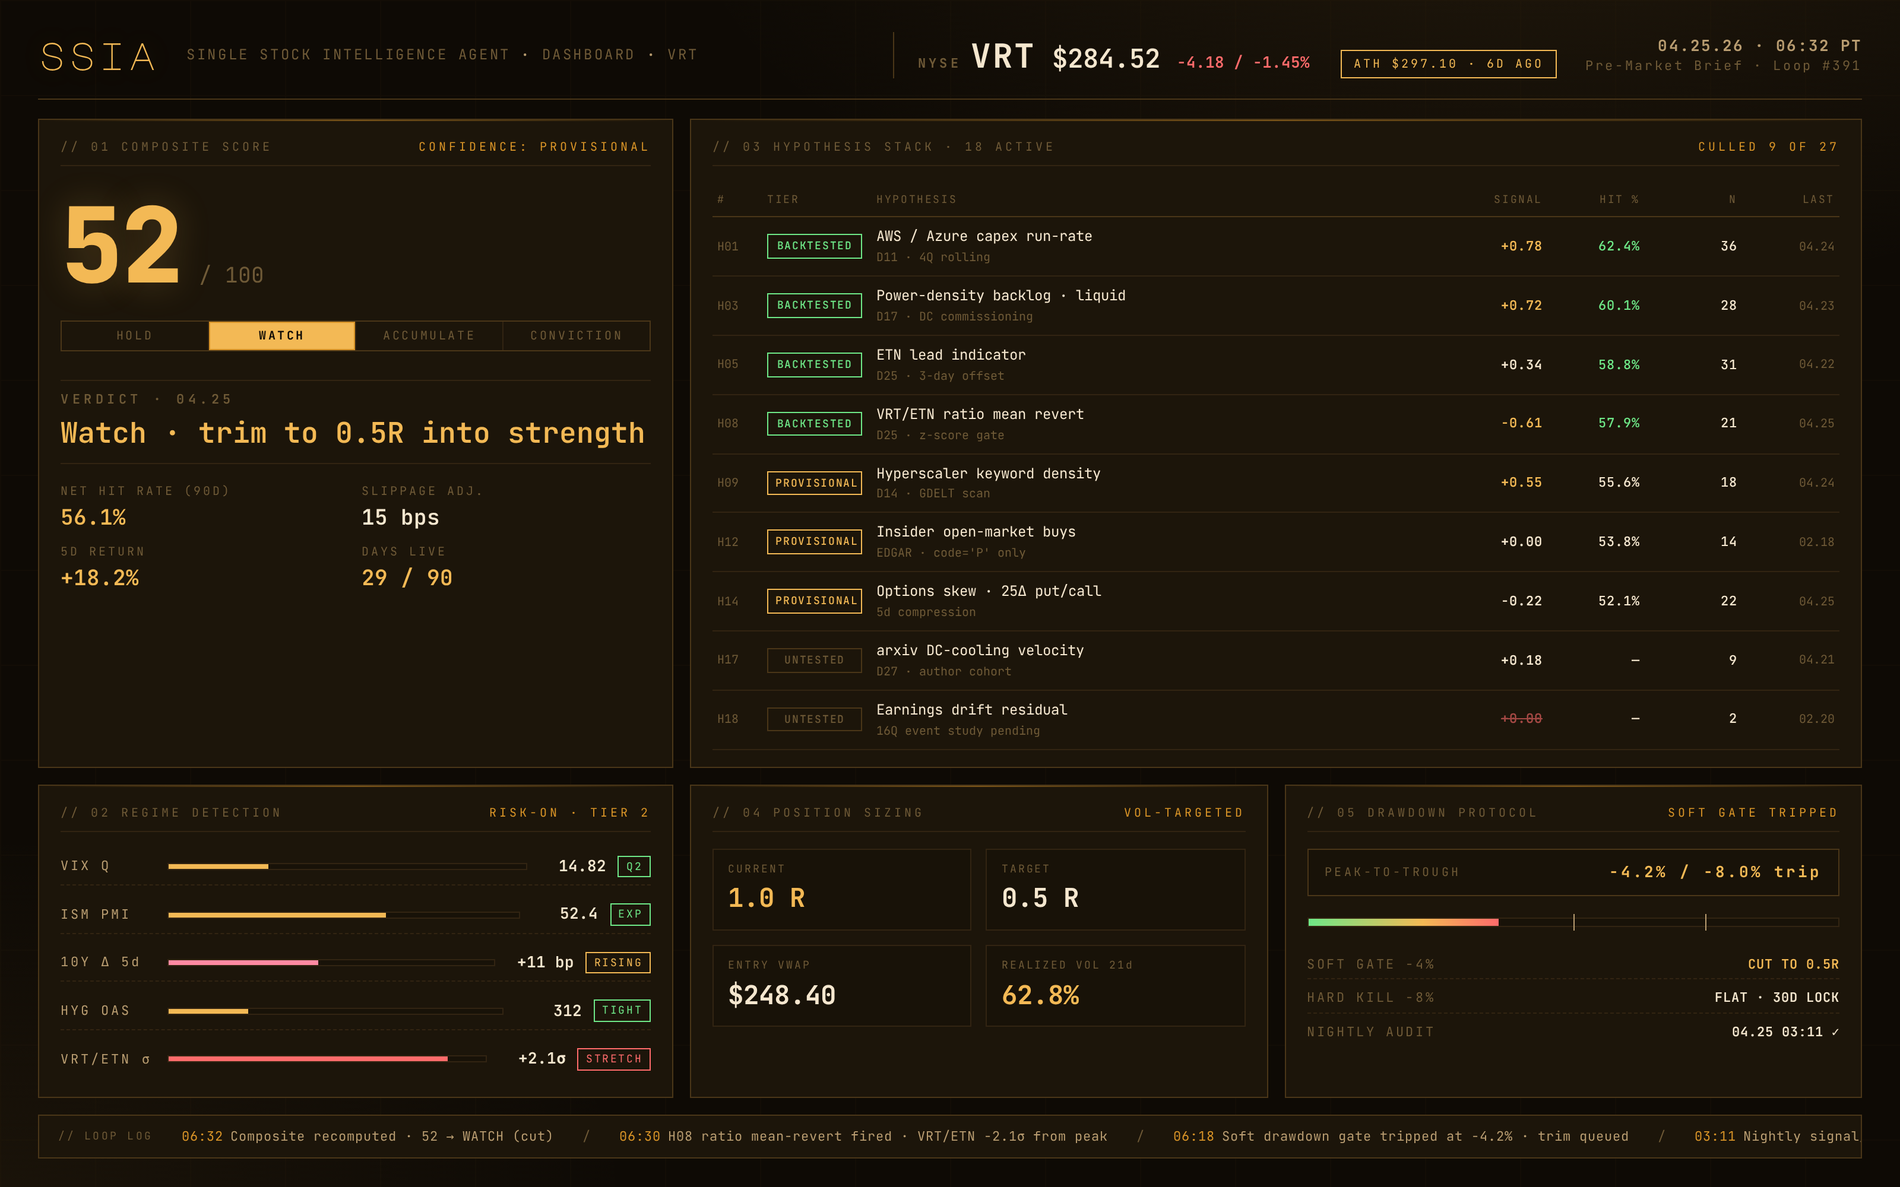Click the RISING indicator for 10Y delta
Image resolution: width=1900 pixels, height=1187 pixels.
point(618,961)
